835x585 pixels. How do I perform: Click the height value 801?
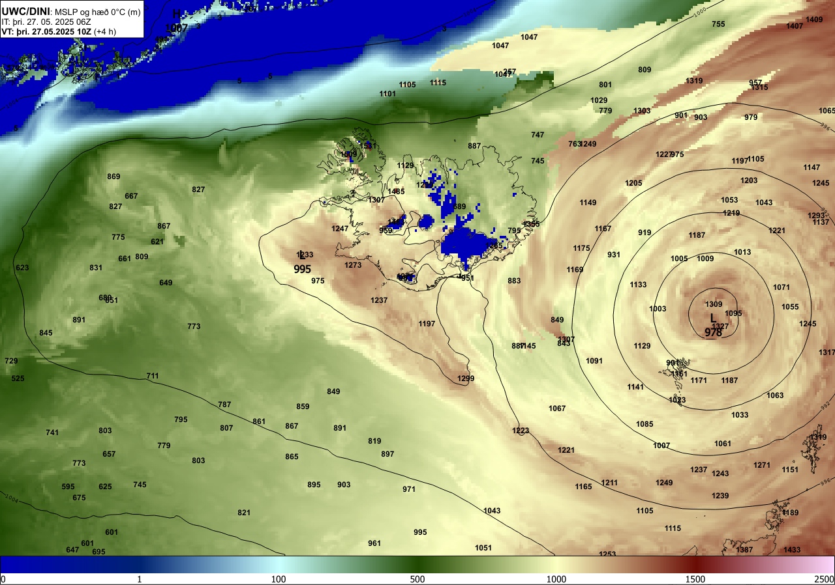[605, 85]
